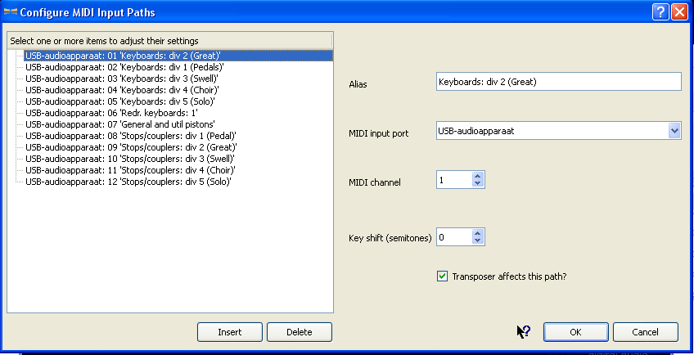Cancel the MIDI input paths dialog
The height and width of the screenshot is (355, 694).
click(x=646, y=332)
